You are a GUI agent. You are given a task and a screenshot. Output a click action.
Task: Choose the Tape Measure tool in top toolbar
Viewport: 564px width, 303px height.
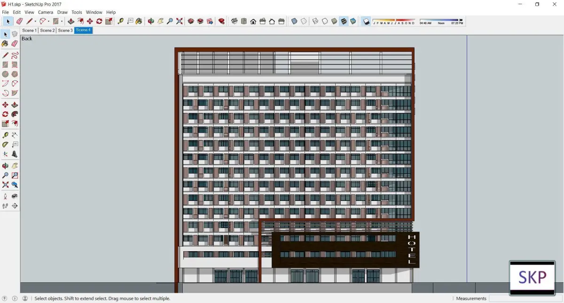(x=121, y=21)
